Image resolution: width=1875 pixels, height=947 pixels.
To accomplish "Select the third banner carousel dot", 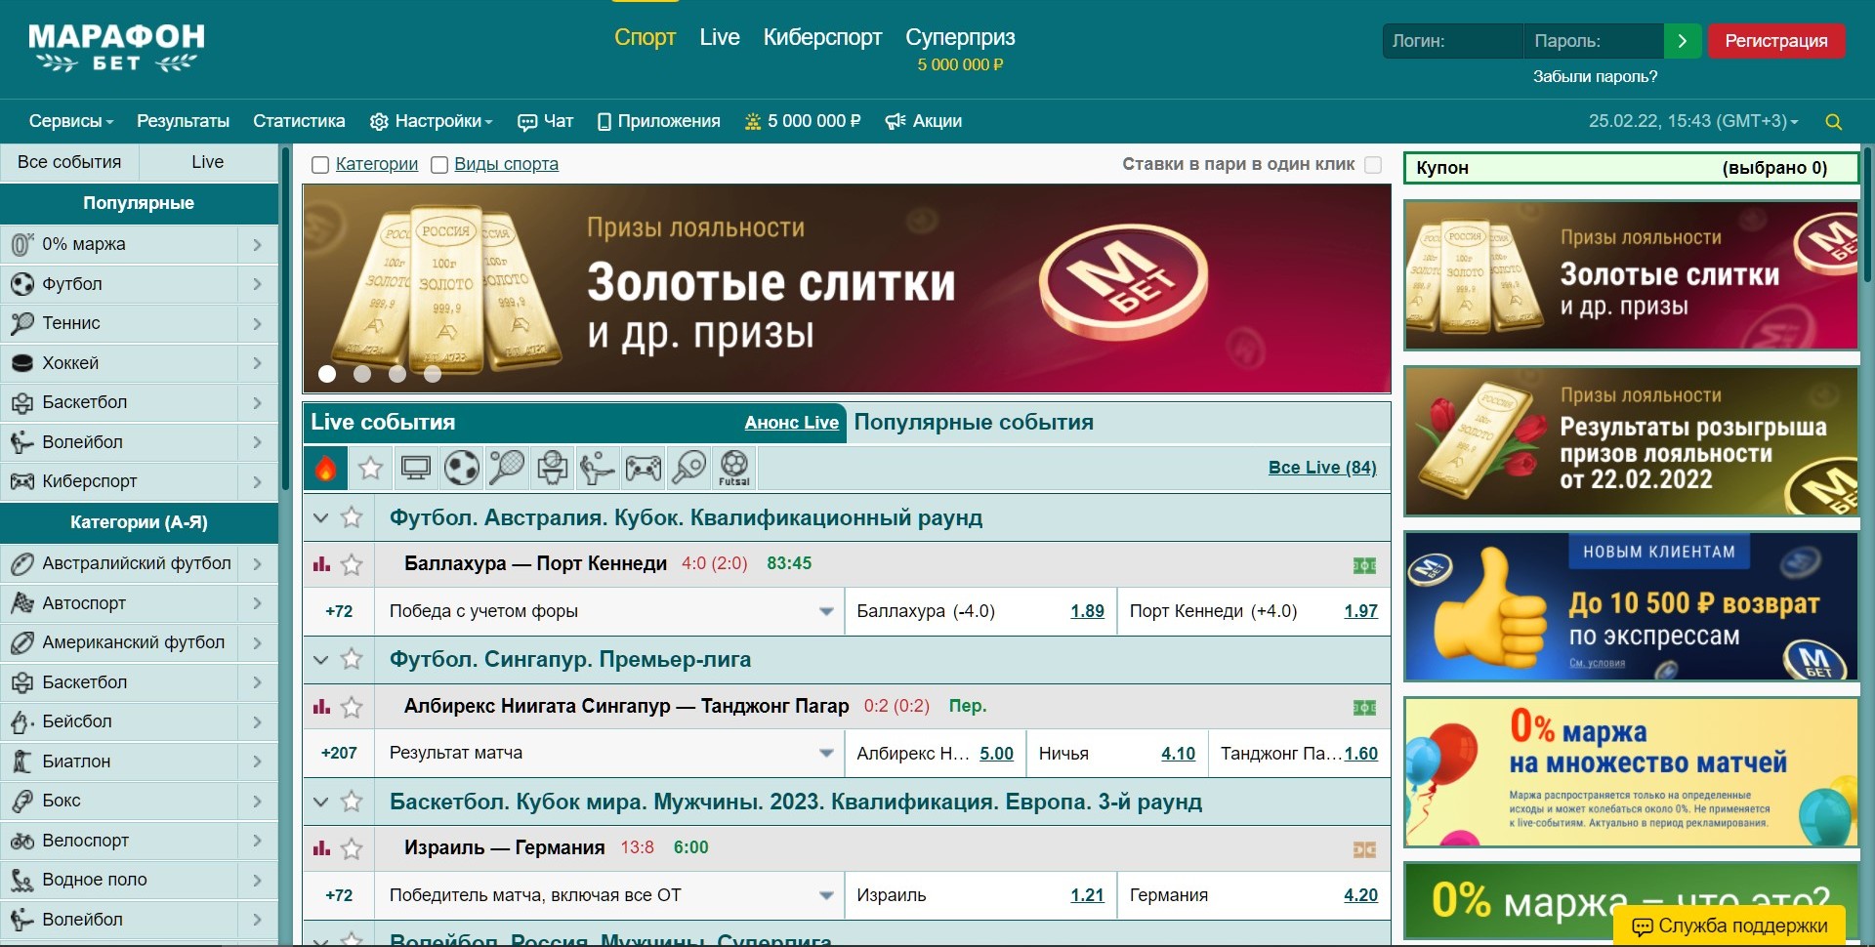I will click(397, 374).
